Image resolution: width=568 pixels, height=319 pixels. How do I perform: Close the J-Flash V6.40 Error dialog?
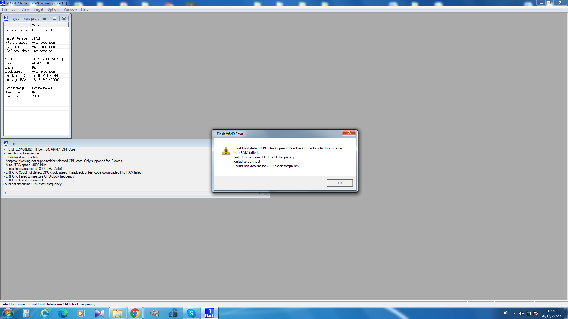tap(349, 133)
